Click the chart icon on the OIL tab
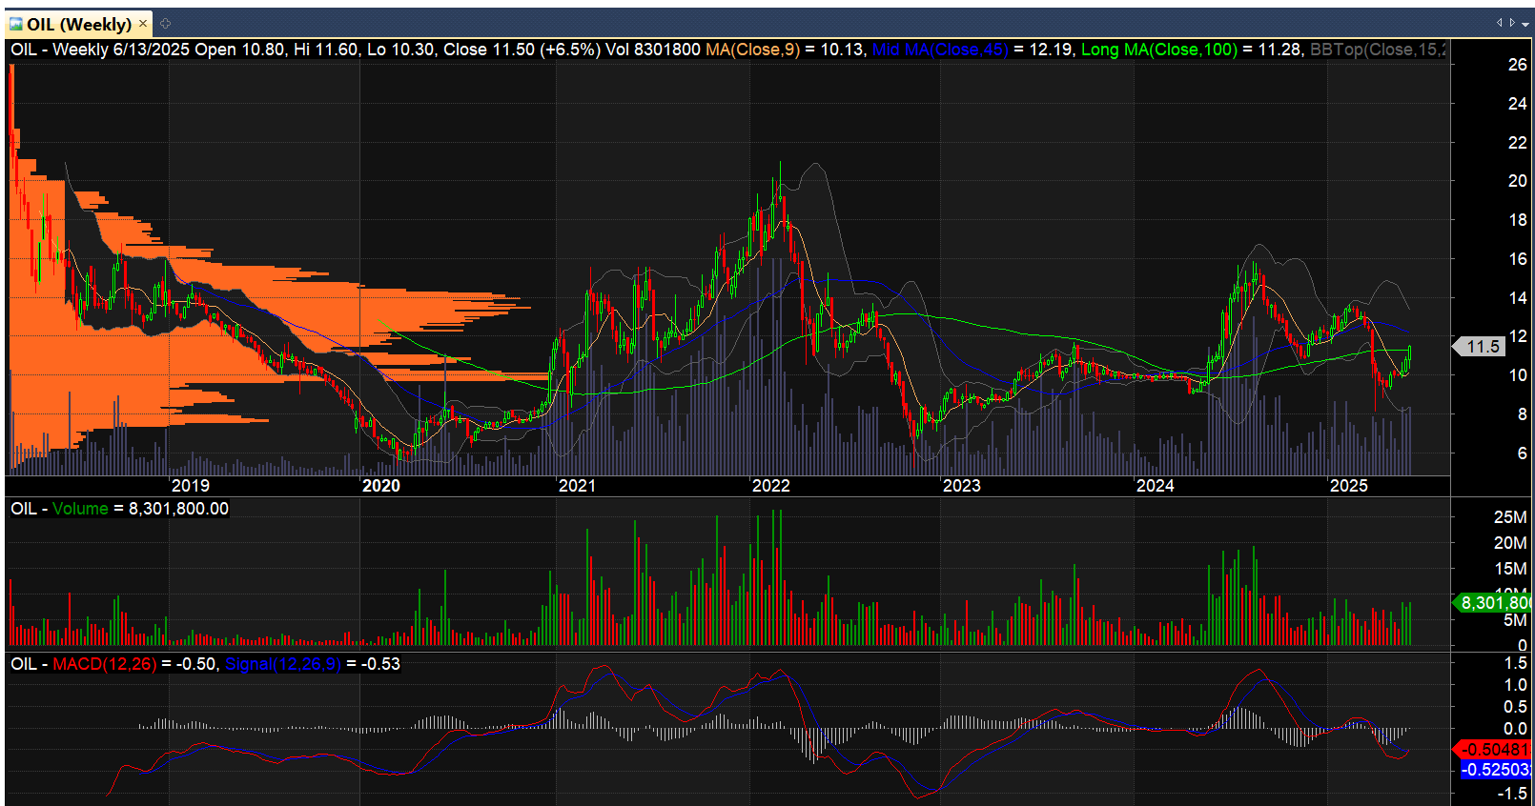This screenshot has height=806, width=1535. pyautogui.click(x=16, y=24)
